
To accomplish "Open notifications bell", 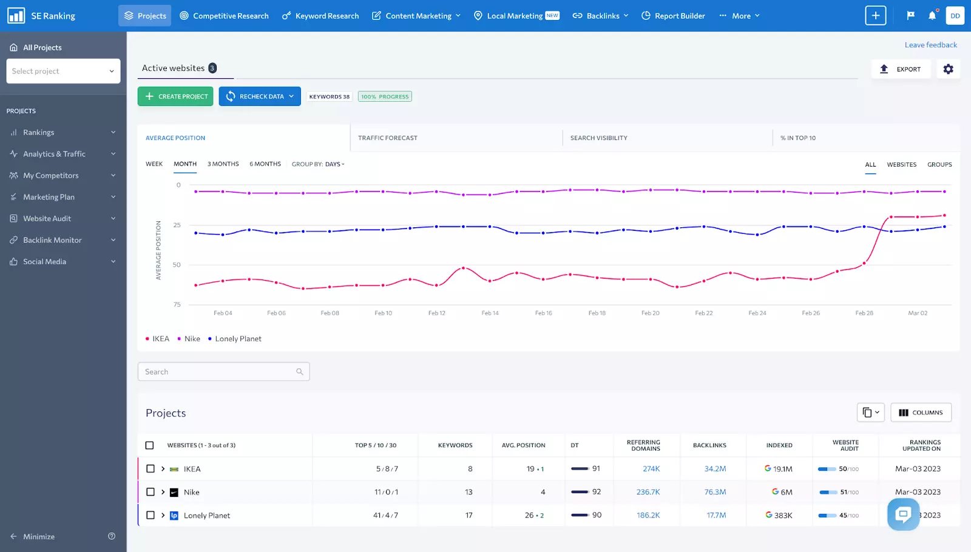I will (932, 16).
